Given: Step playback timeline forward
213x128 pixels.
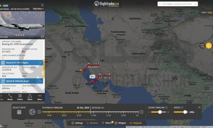Looking at the screenshot, I should click(x=141, y=112).
